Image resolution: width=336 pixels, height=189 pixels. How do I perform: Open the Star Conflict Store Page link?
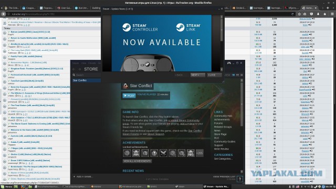(220, 134)
